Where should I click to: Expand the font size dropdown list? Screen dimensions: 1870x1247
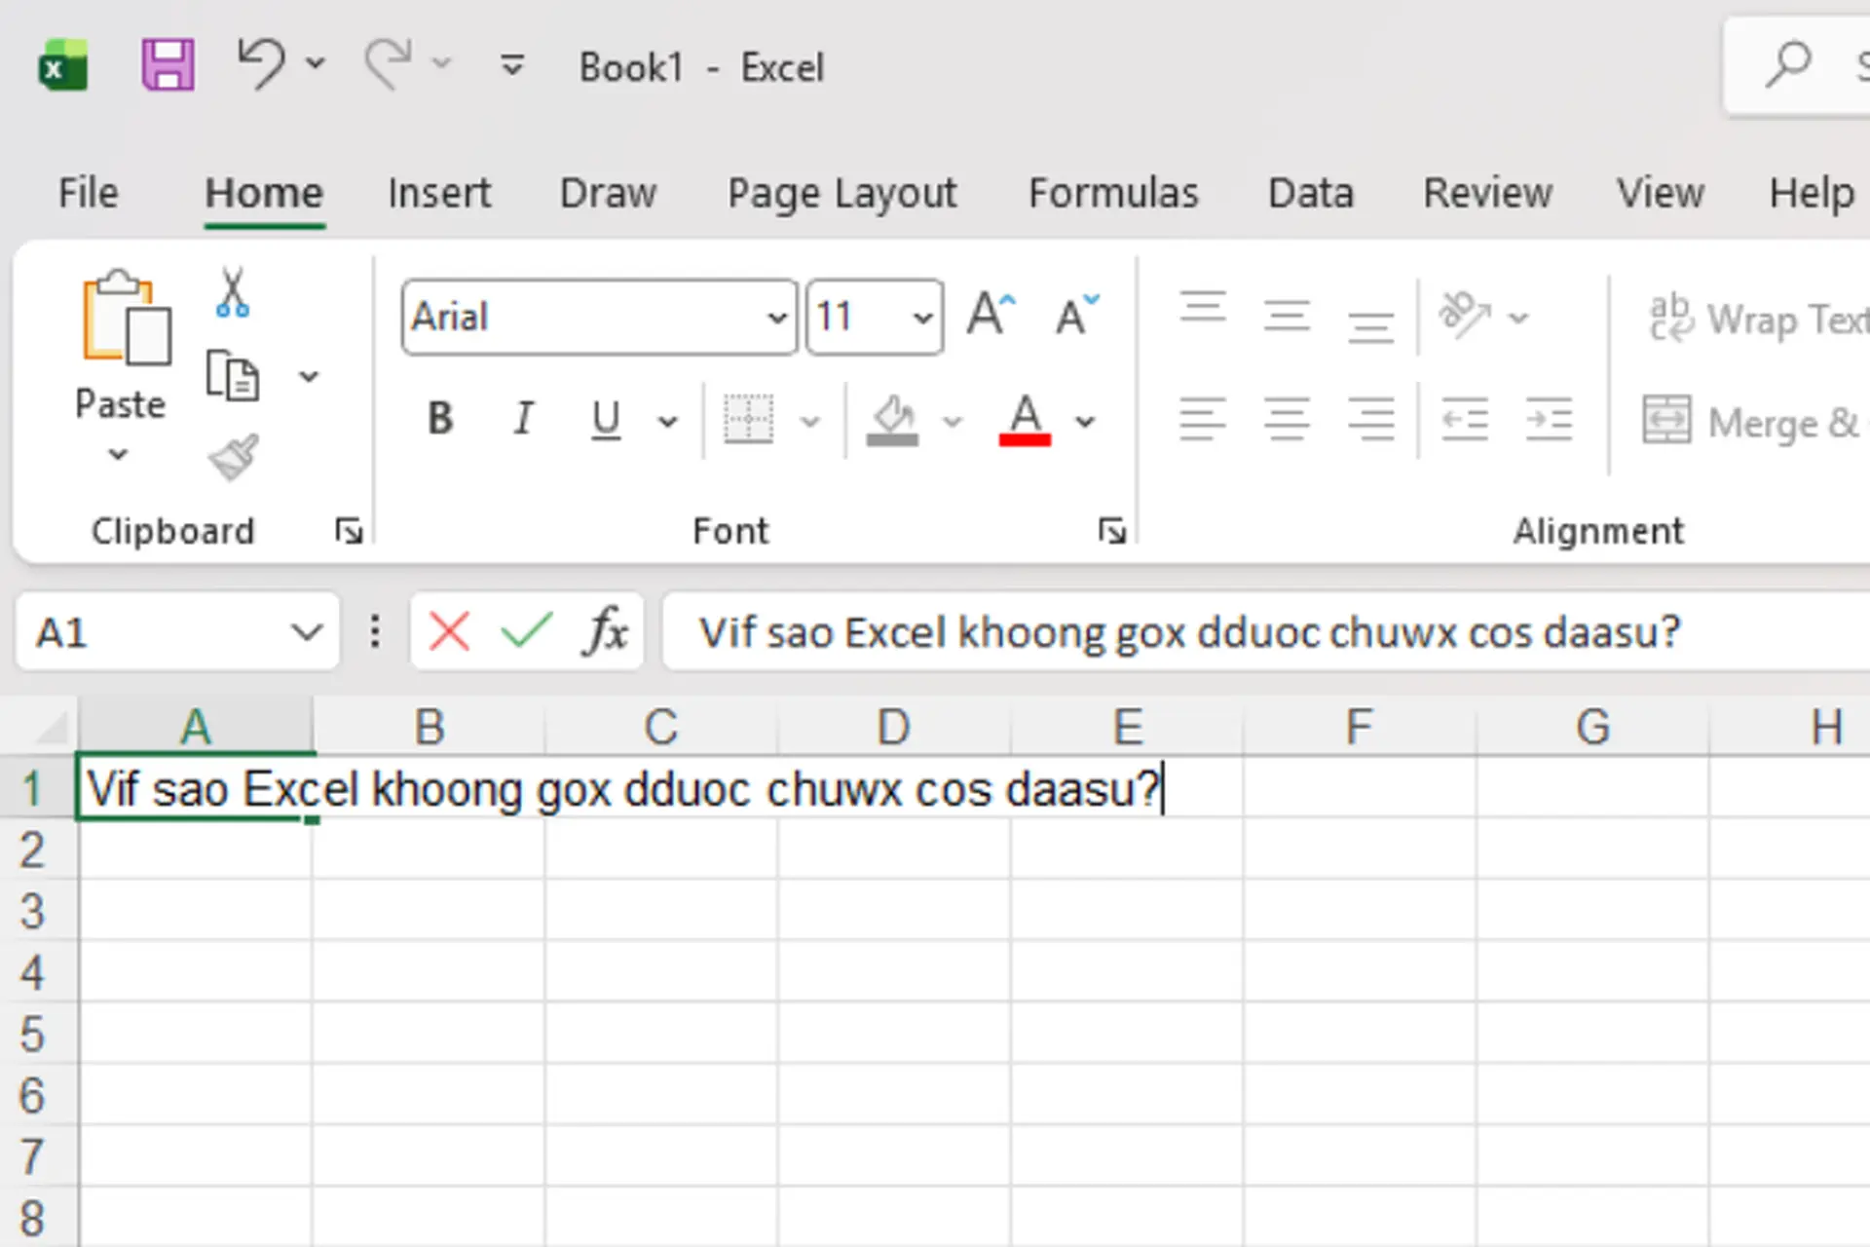tap(923, 318)
